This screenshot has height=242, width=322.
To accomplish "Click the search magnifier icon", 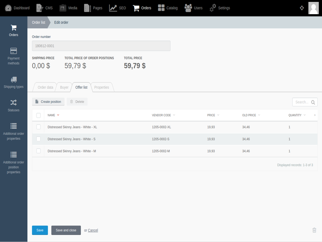I will click(x=313, y=102).
